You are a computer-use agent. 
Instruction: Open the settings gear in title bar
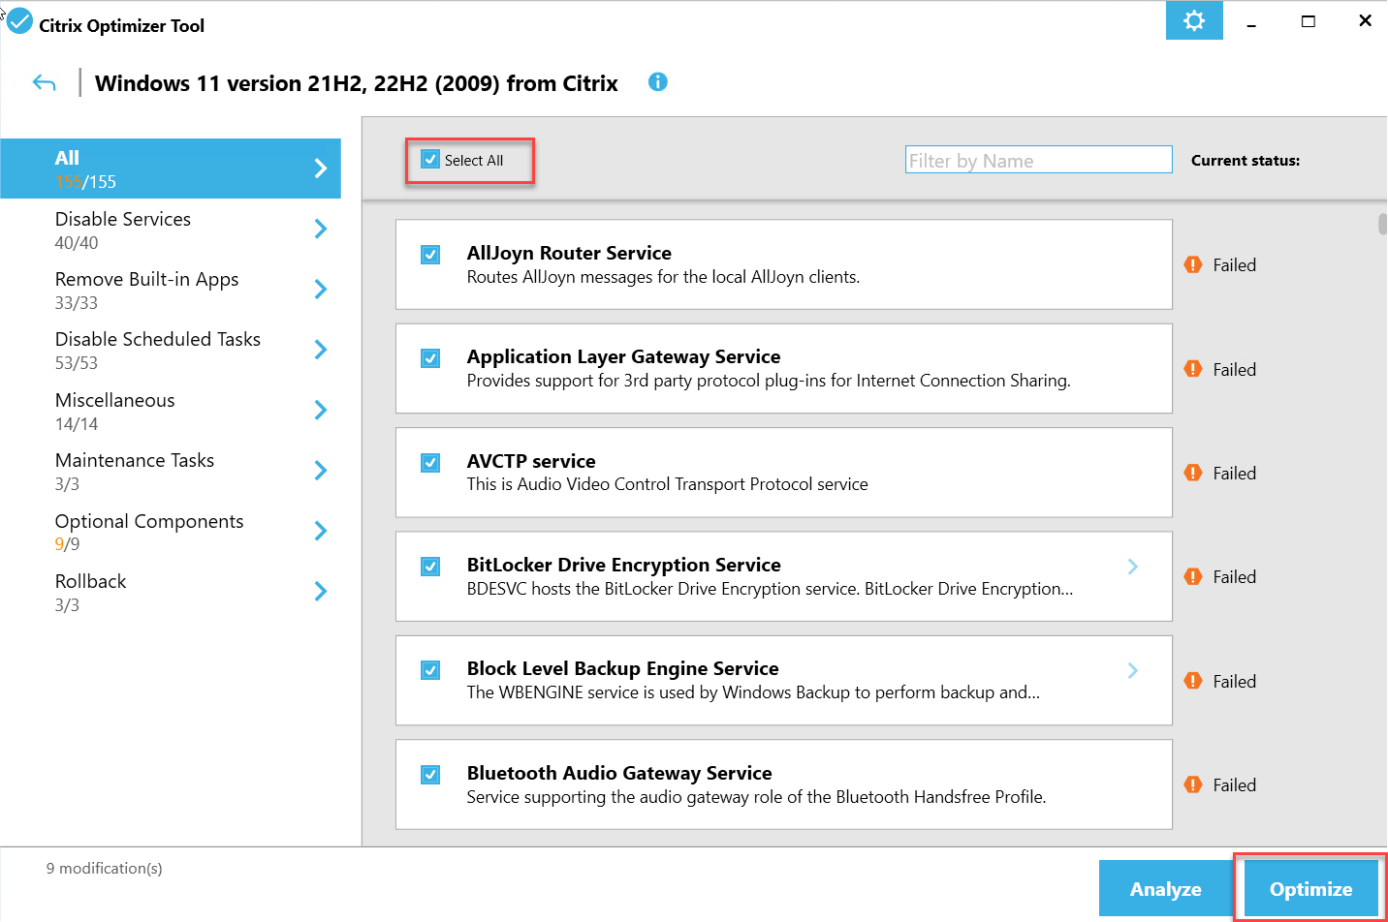(x=1193, y=20)
